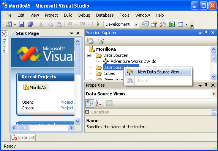218x151 pixels.
Task: Select the Start Page tab
Action: [27, 33]
